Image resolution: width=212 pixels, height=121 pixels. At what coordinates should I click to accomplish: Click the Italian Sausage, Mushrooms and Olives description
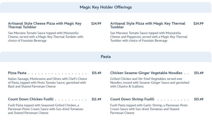tap(47, 82)
